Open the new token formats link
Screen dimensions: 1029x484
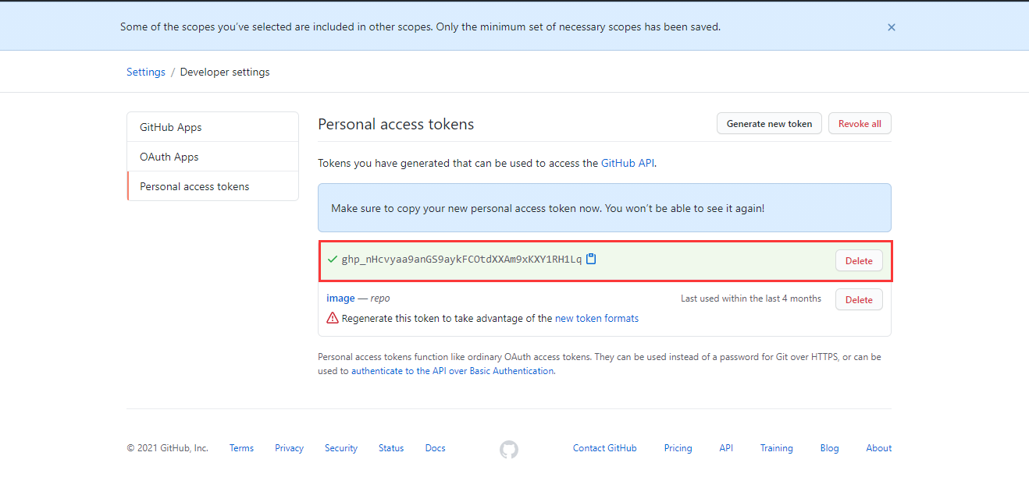point(596,318)
